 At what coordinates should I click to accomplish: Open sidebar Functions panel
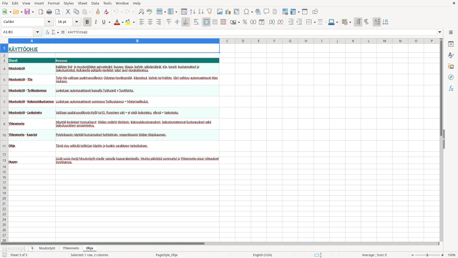451,89
